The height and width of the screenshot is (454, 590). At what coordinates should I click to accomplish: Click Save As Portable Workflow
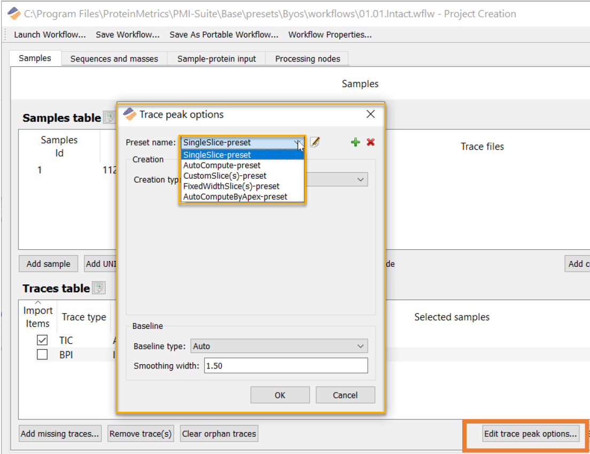point(224,35)
